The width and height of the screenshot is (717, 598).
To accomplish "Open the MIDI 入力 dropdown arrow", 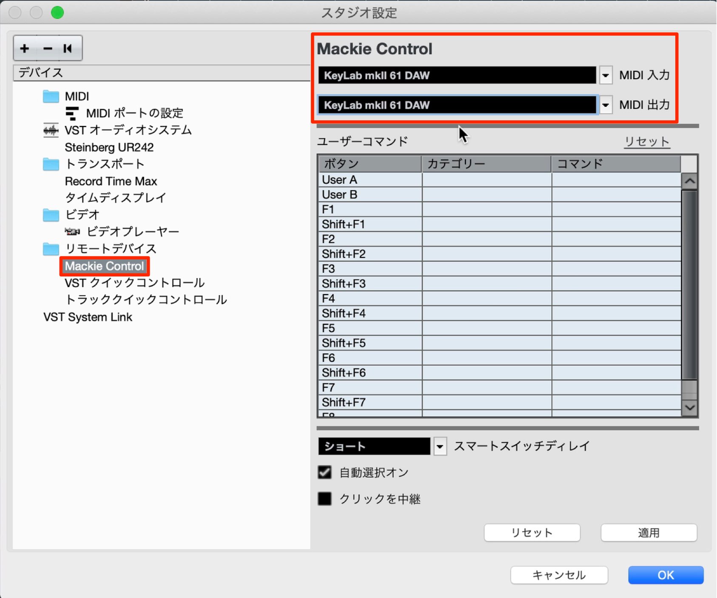I will pos(606,75).
